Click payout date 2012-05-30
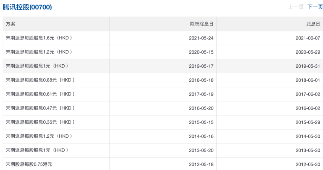Screen dimensions: 323x170 click(x=308, y=164)
